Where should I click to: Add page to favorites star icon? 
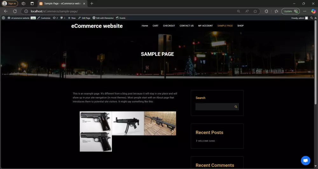(x=255, y=11)
